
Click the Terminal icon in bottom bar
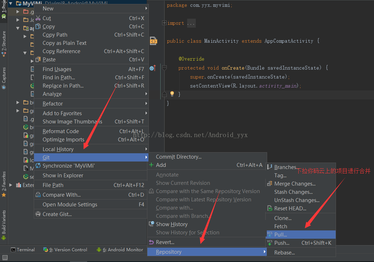tap(13, 250)
